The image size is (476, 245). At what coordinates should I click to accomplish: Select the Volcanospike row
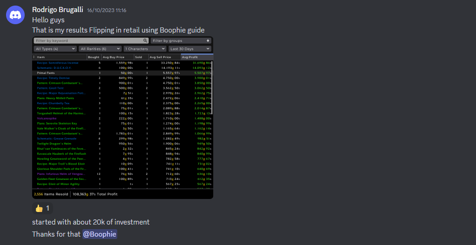[122, 118]
